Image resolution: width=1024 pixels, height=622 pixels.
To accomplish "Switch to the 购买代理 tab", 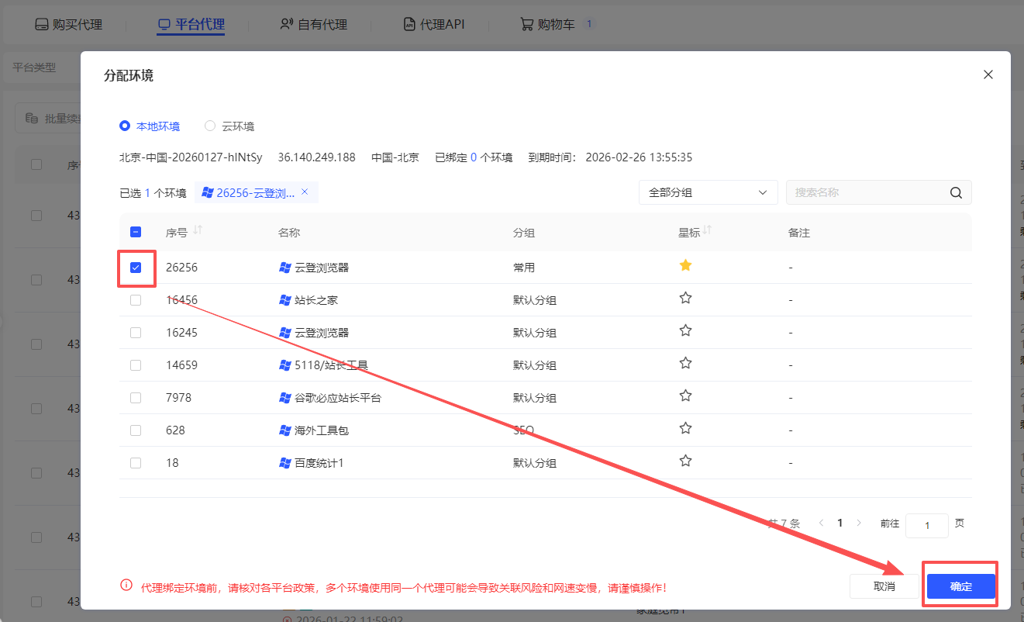I will 69,24.
